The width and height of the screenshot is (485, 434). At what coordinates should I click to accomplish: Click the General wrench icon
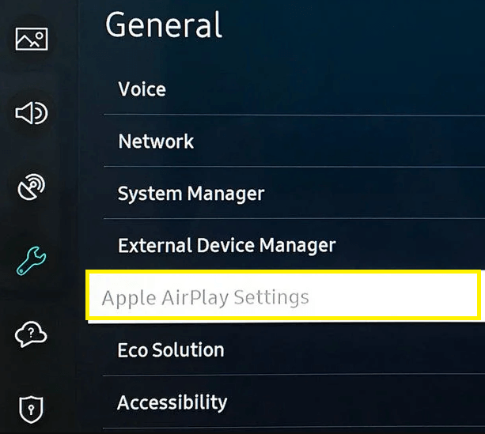[x=32, y=259]
